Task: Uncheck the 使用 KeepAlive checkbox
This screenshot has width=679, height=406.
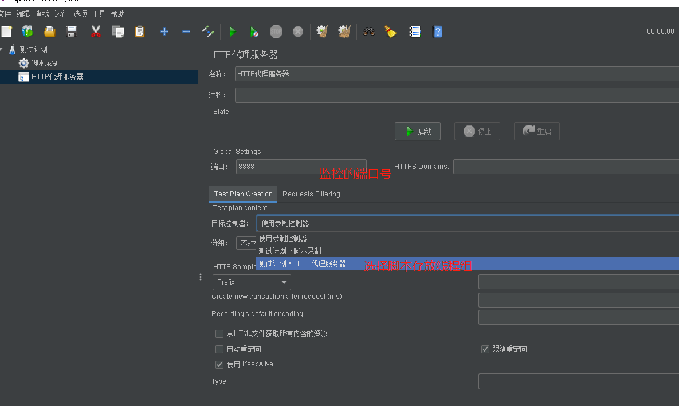Action: pos(219,364)
